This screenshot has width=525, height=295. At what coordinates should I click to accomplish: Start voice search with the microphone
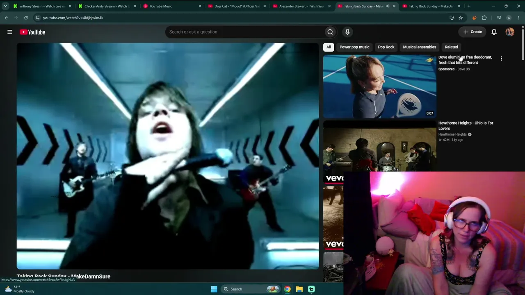347,32
